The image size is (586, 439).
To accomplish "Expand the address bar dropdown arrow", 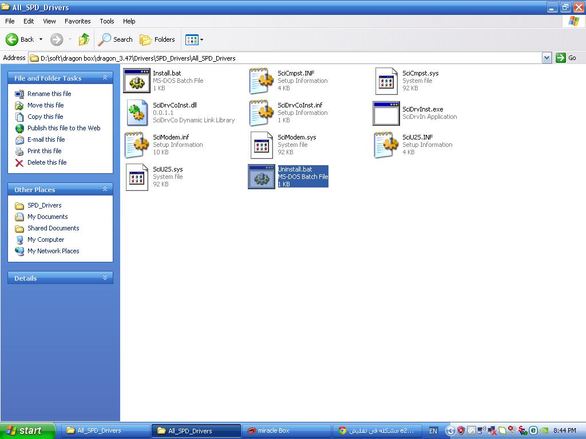I will [547, 58].
